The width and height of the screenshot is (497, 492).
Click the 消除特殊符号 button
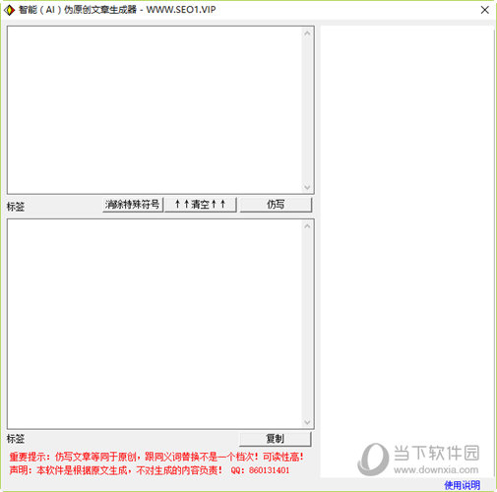point(133,205)
